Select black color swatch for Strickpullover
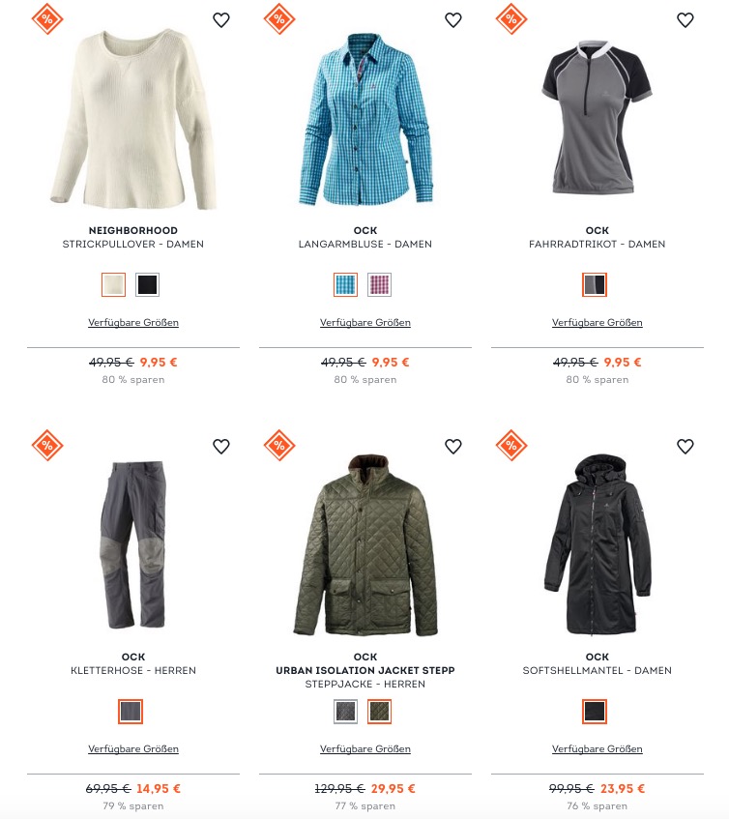 147,284
